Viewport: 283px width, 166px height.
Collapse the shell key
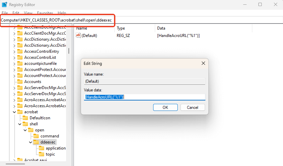coord(20,124)
